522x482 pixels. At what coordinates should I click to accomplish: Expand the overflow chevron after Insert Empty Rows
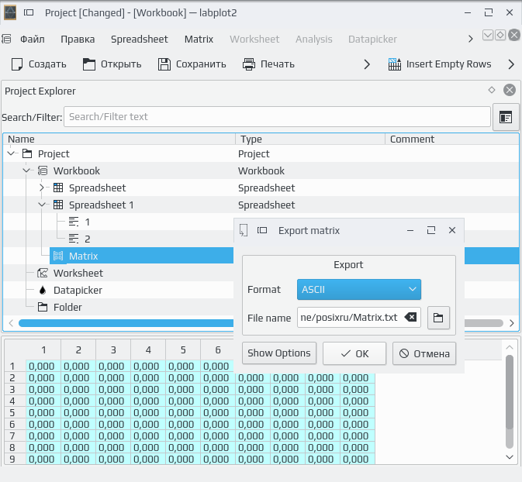(511, 64)
